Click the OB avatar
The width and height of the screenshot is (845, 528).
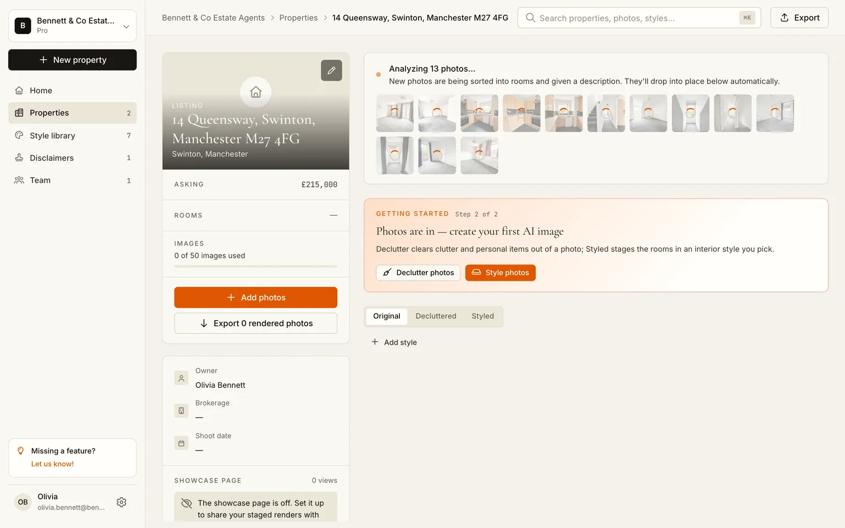coord(23,502)
